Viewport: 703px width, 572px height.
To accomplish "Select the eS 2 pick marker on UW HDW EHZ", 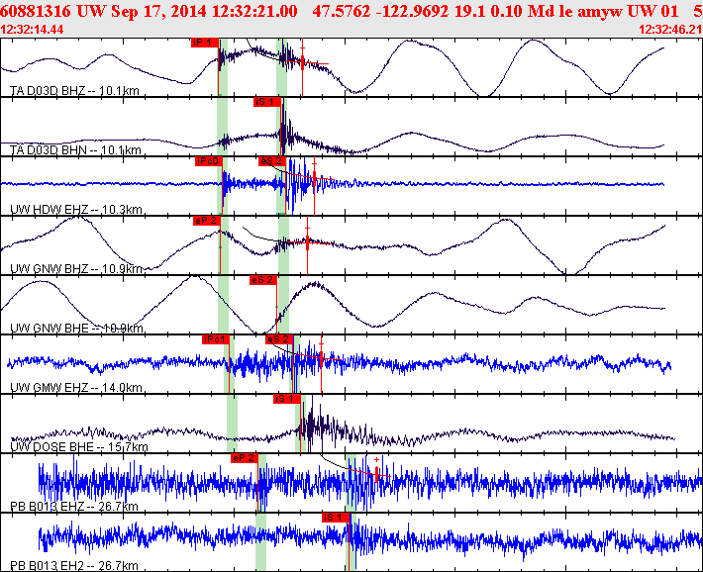I will 271,161.
